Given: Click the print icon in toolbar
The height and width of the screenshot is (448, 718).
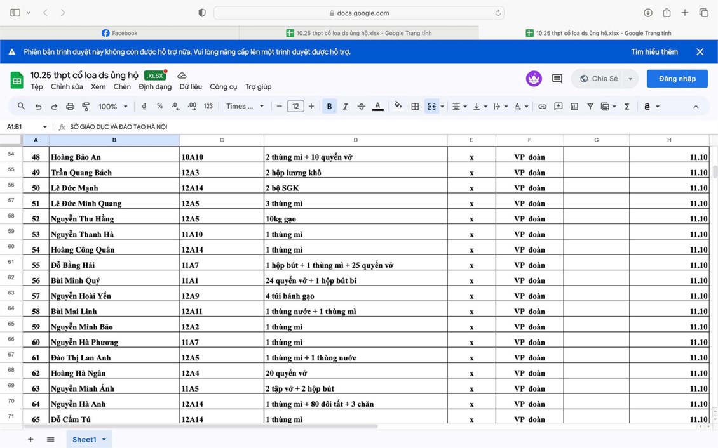Looking at the screenshot, I should pos(70,107).
